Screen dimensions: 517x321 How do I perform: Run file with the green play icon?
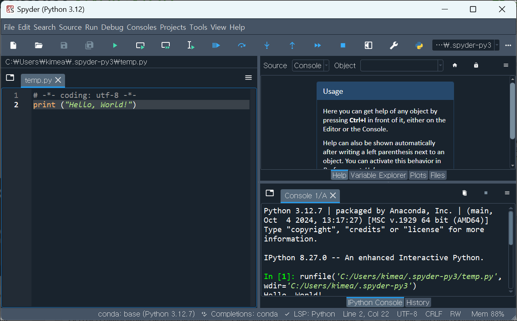115,45
